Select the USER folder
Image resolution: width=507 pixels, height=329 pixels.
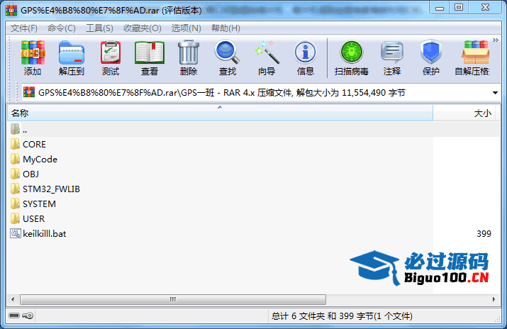(x=33, y=219)
